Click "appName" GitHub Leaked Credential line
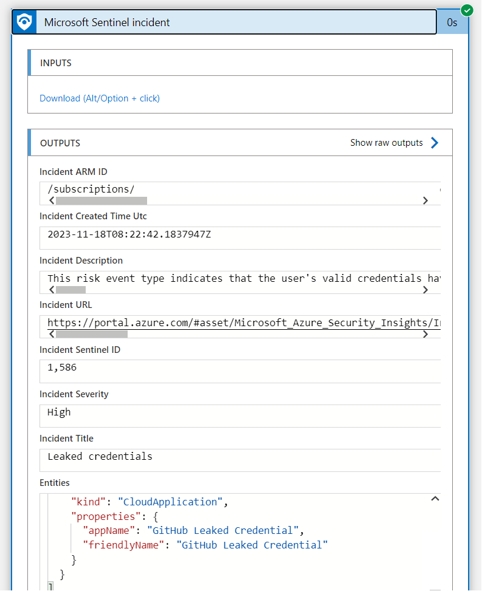 193,531
